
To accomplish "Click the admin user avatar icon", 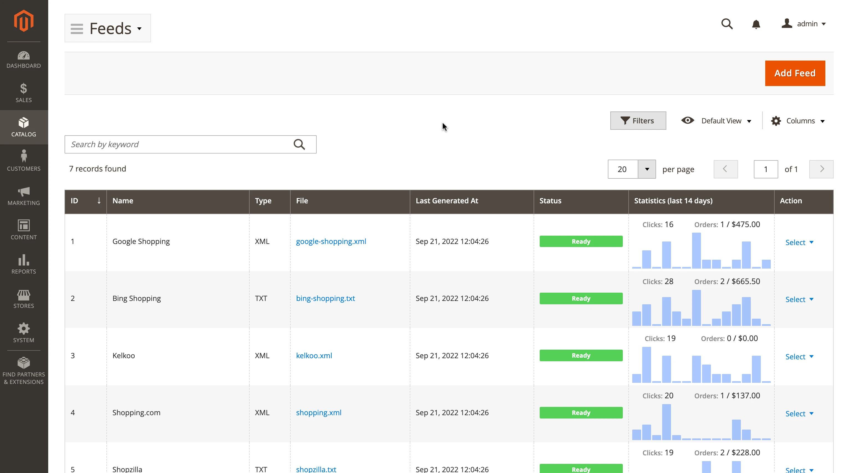I will (x=787, y=24).
